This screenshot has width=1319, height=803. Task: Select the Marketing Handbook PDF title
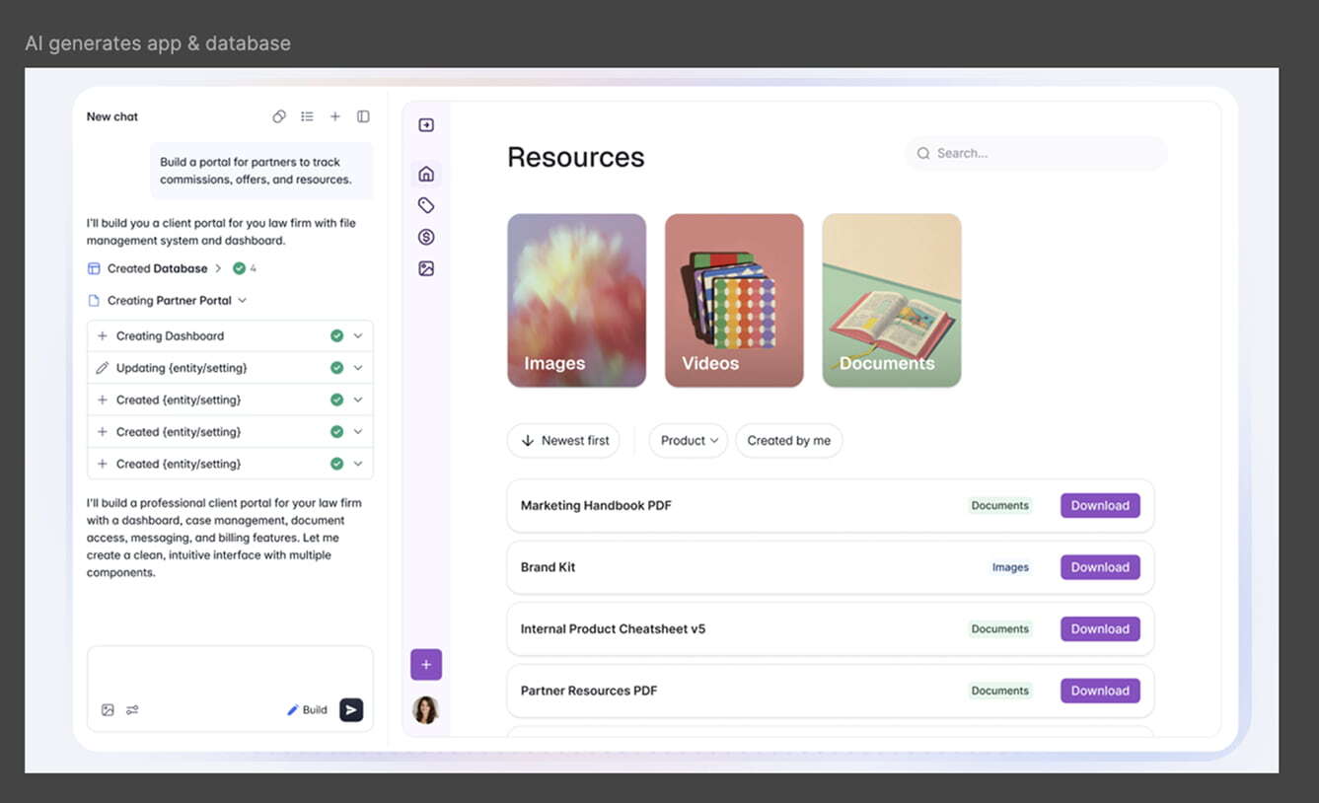pos(596,506)
